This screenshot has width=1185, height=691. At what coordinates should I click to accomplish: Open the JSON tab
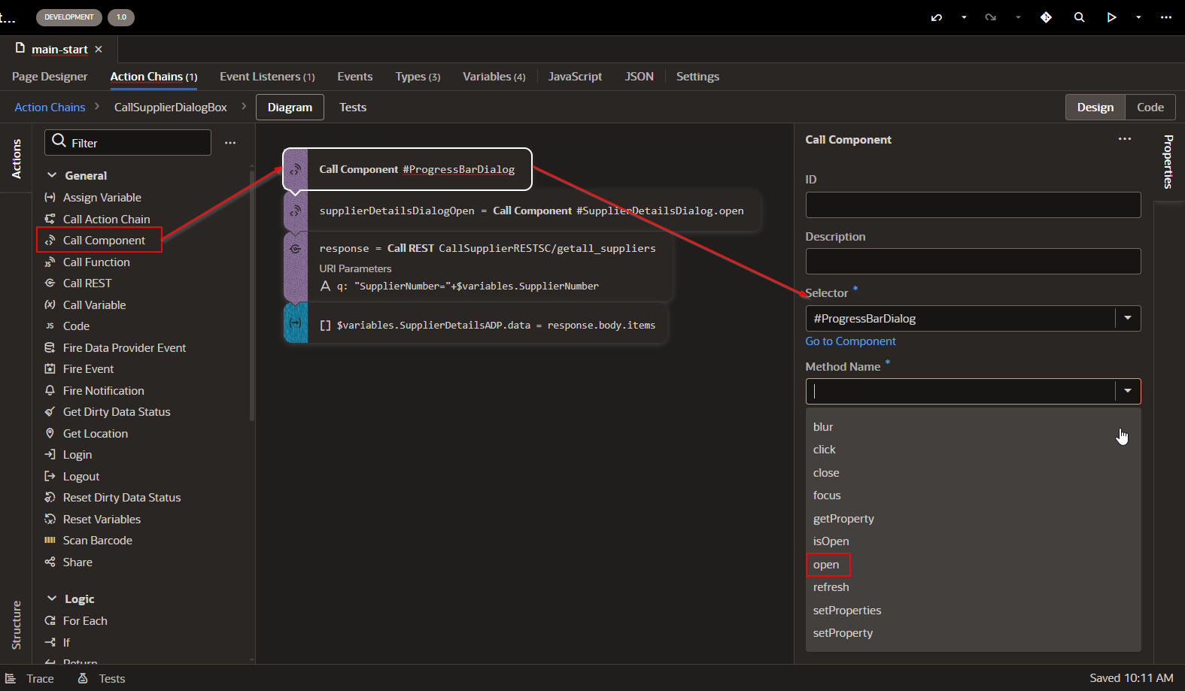click(639, 77)
